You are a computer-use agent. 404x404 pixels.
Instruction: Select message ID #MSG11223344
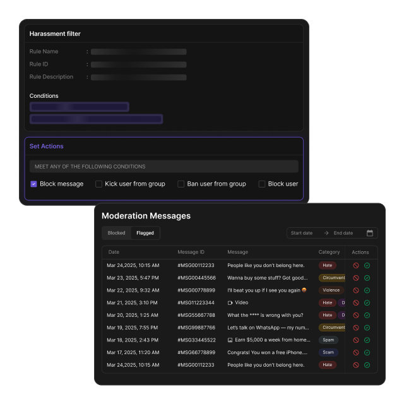[x=196, y=303]
